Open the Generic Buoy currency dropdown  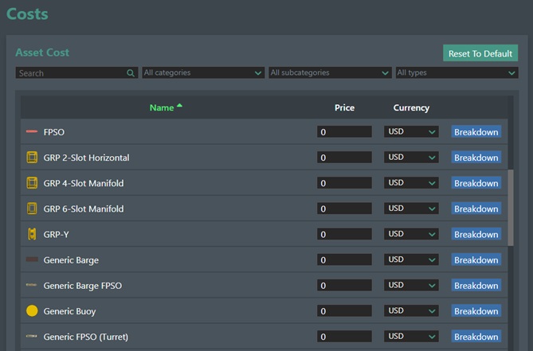(x=411, y=310)
